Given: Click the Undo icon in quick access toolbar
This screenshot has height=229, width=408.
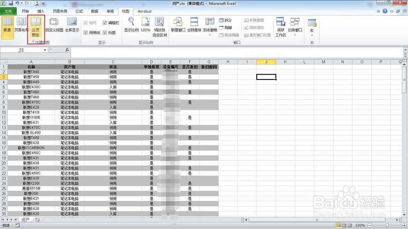Looking at the screenshot, I should point(17,4).
